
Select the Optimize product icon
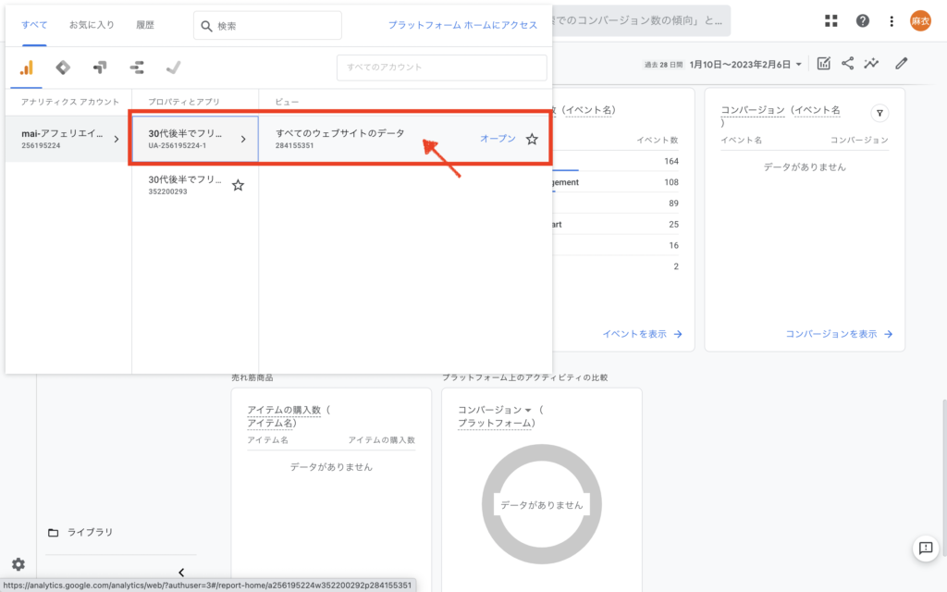point(100,68)
